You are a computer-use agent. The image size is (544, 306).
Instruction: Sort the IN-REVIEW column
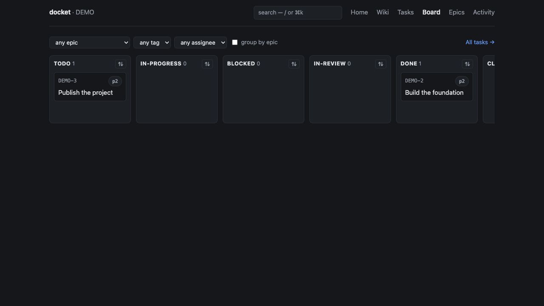click(x=381, y=64)
